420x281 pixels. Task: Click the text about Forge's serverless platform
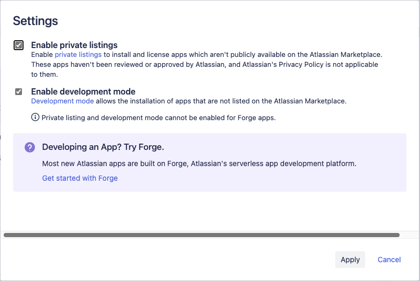pos(199,163)
